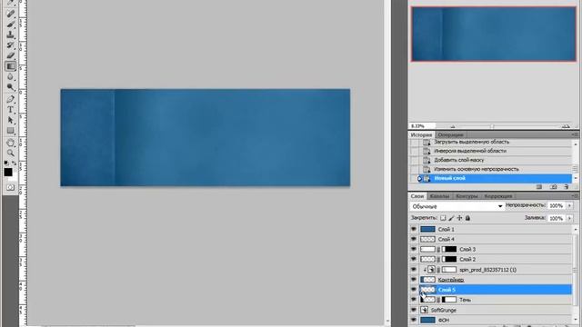Select history state Инверсия выделенной области

490,151
